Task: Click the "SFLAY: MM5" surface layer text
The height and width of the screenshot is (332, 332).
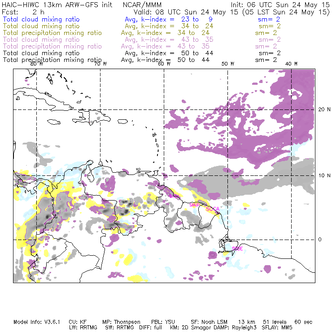Action: pyautogui.click(x=277, y=328)
